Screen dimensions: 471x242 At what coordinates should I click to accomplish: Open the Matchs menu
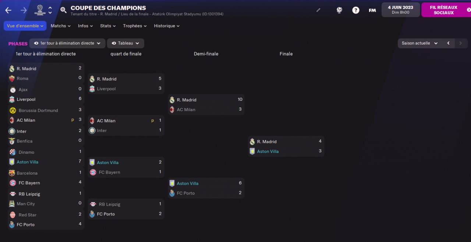pyautogui.click(x=60, y=26)
